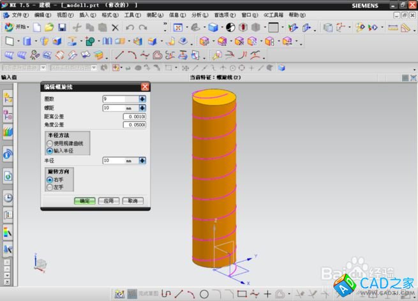
Task: Click the Undo arrow icon
Action: (130, 27)
